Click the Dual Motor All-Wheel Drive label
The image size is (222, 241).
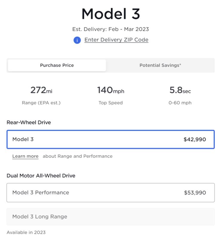point(41,176)
